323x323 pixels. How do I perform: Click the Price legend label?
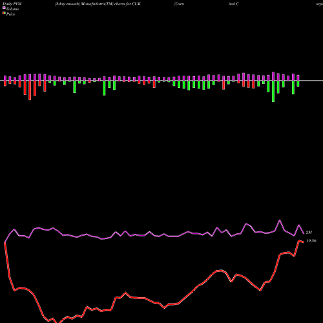10,14
